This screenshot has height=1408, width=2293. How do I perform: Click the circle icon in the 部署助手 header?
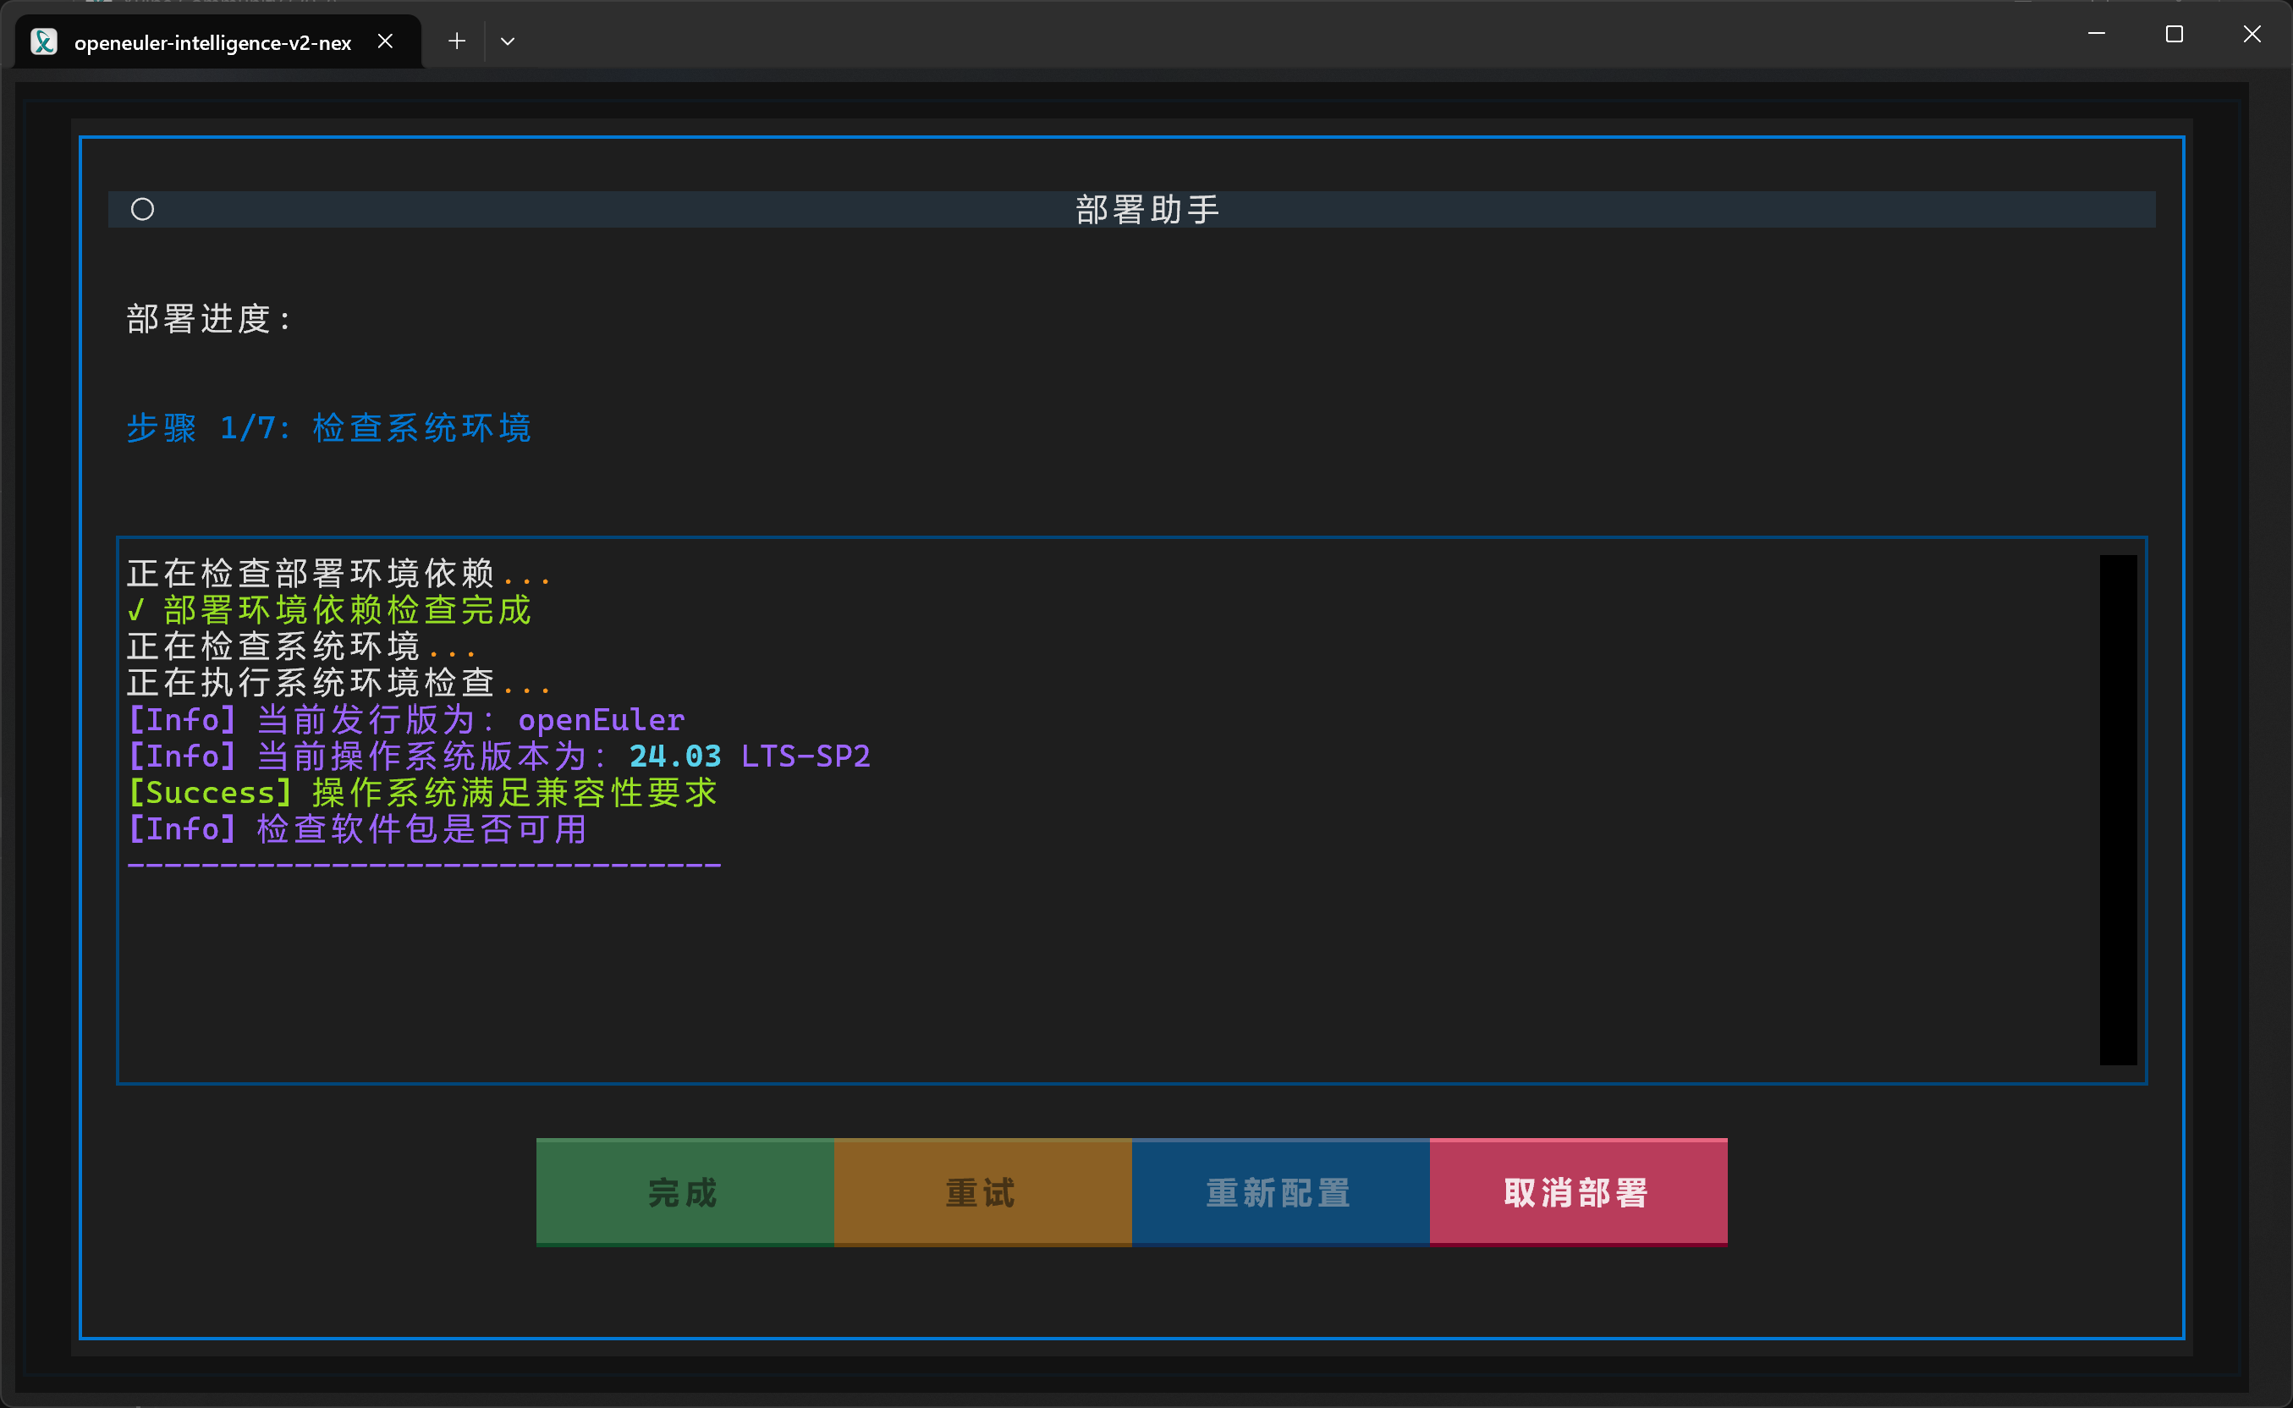click(142, 210)
